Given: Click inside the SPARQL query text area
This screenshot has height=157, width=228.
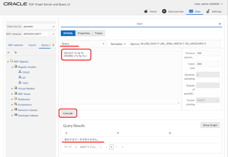Looking at the screenshot, I should pyautogui.click(x=121, y=77).
